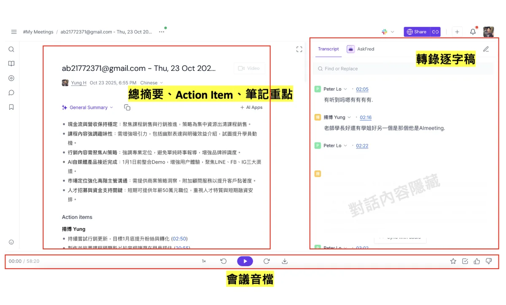Click the checkbox task icon in player bar
The height and width of the screenshot is (305, 506).
[465, 261]
